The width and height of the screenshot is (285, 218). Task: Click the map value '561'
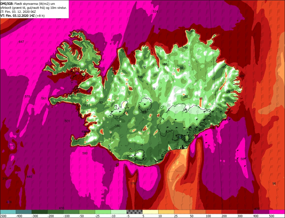pos(44,98)
